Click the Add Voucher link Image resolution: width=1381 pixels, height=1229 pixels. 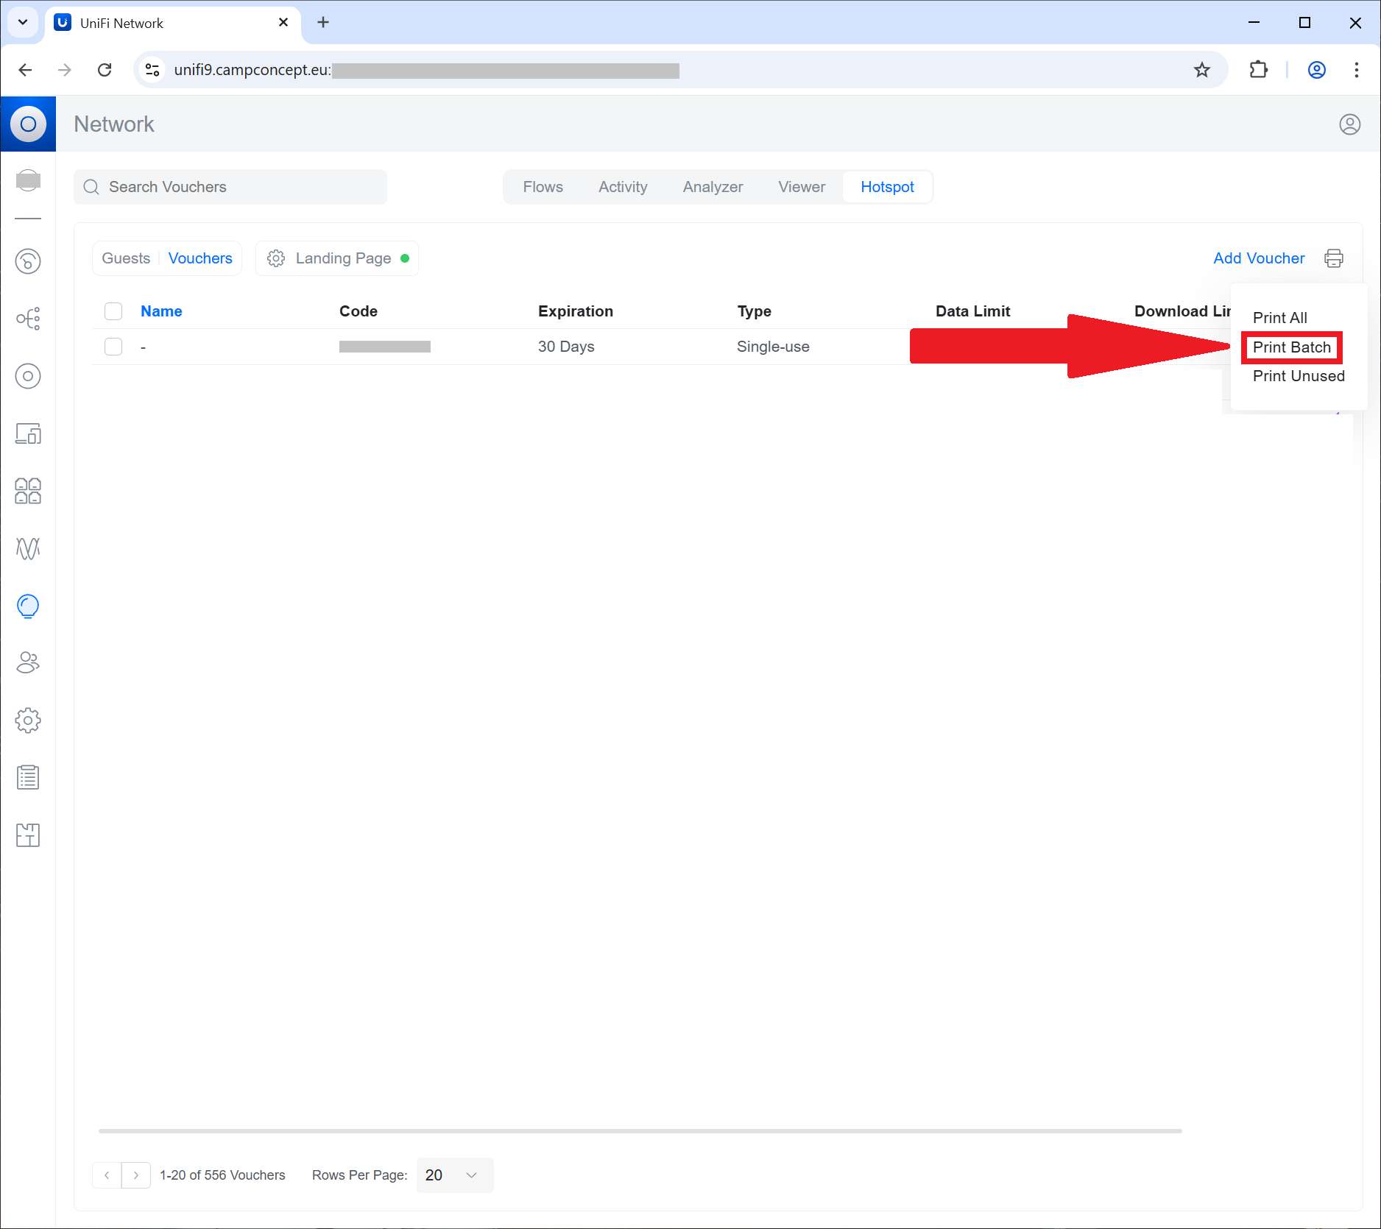pyautogui.click(x=1258, y=258)
